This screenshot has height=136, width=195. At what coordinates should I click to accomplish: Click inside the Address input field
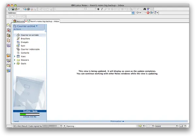tap(74, 13)
